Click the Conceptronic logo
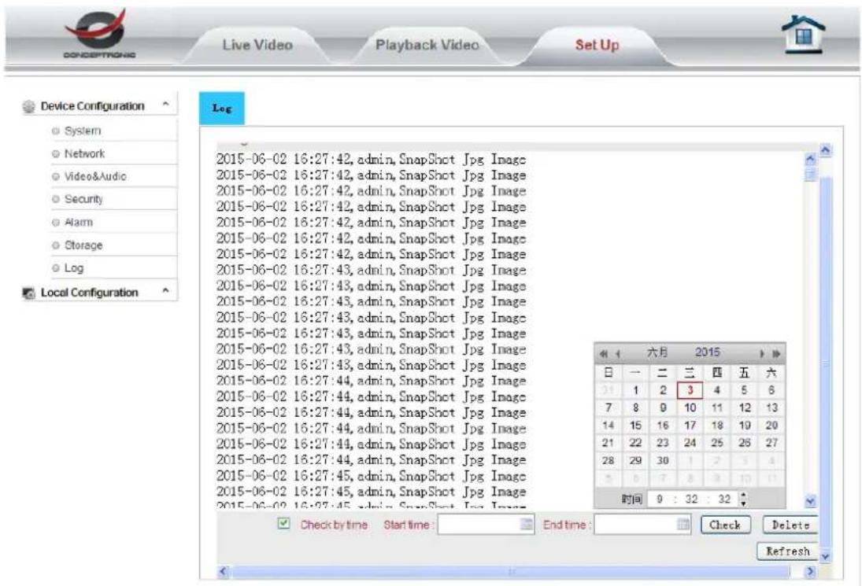Screen dimensions: 862x586 pyautogui.click(x=99, y=33)
